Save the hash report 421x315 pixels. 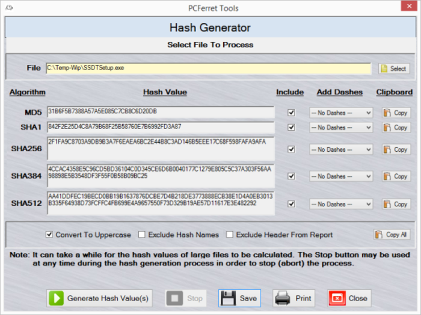[239, 298]
